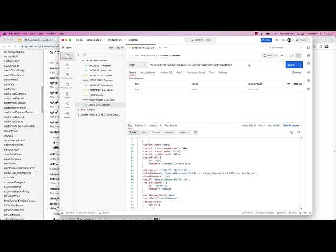Image resolution: width=336 pixels, height=252 pixels.
Task: Click the user avatar in Postman header
Action: pyautogui.click(x=289, y=40)
